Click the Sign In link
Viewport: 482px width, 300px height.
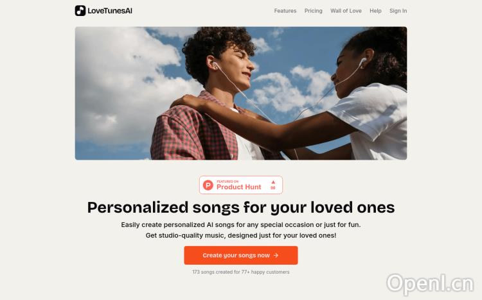tap(398, 11)
